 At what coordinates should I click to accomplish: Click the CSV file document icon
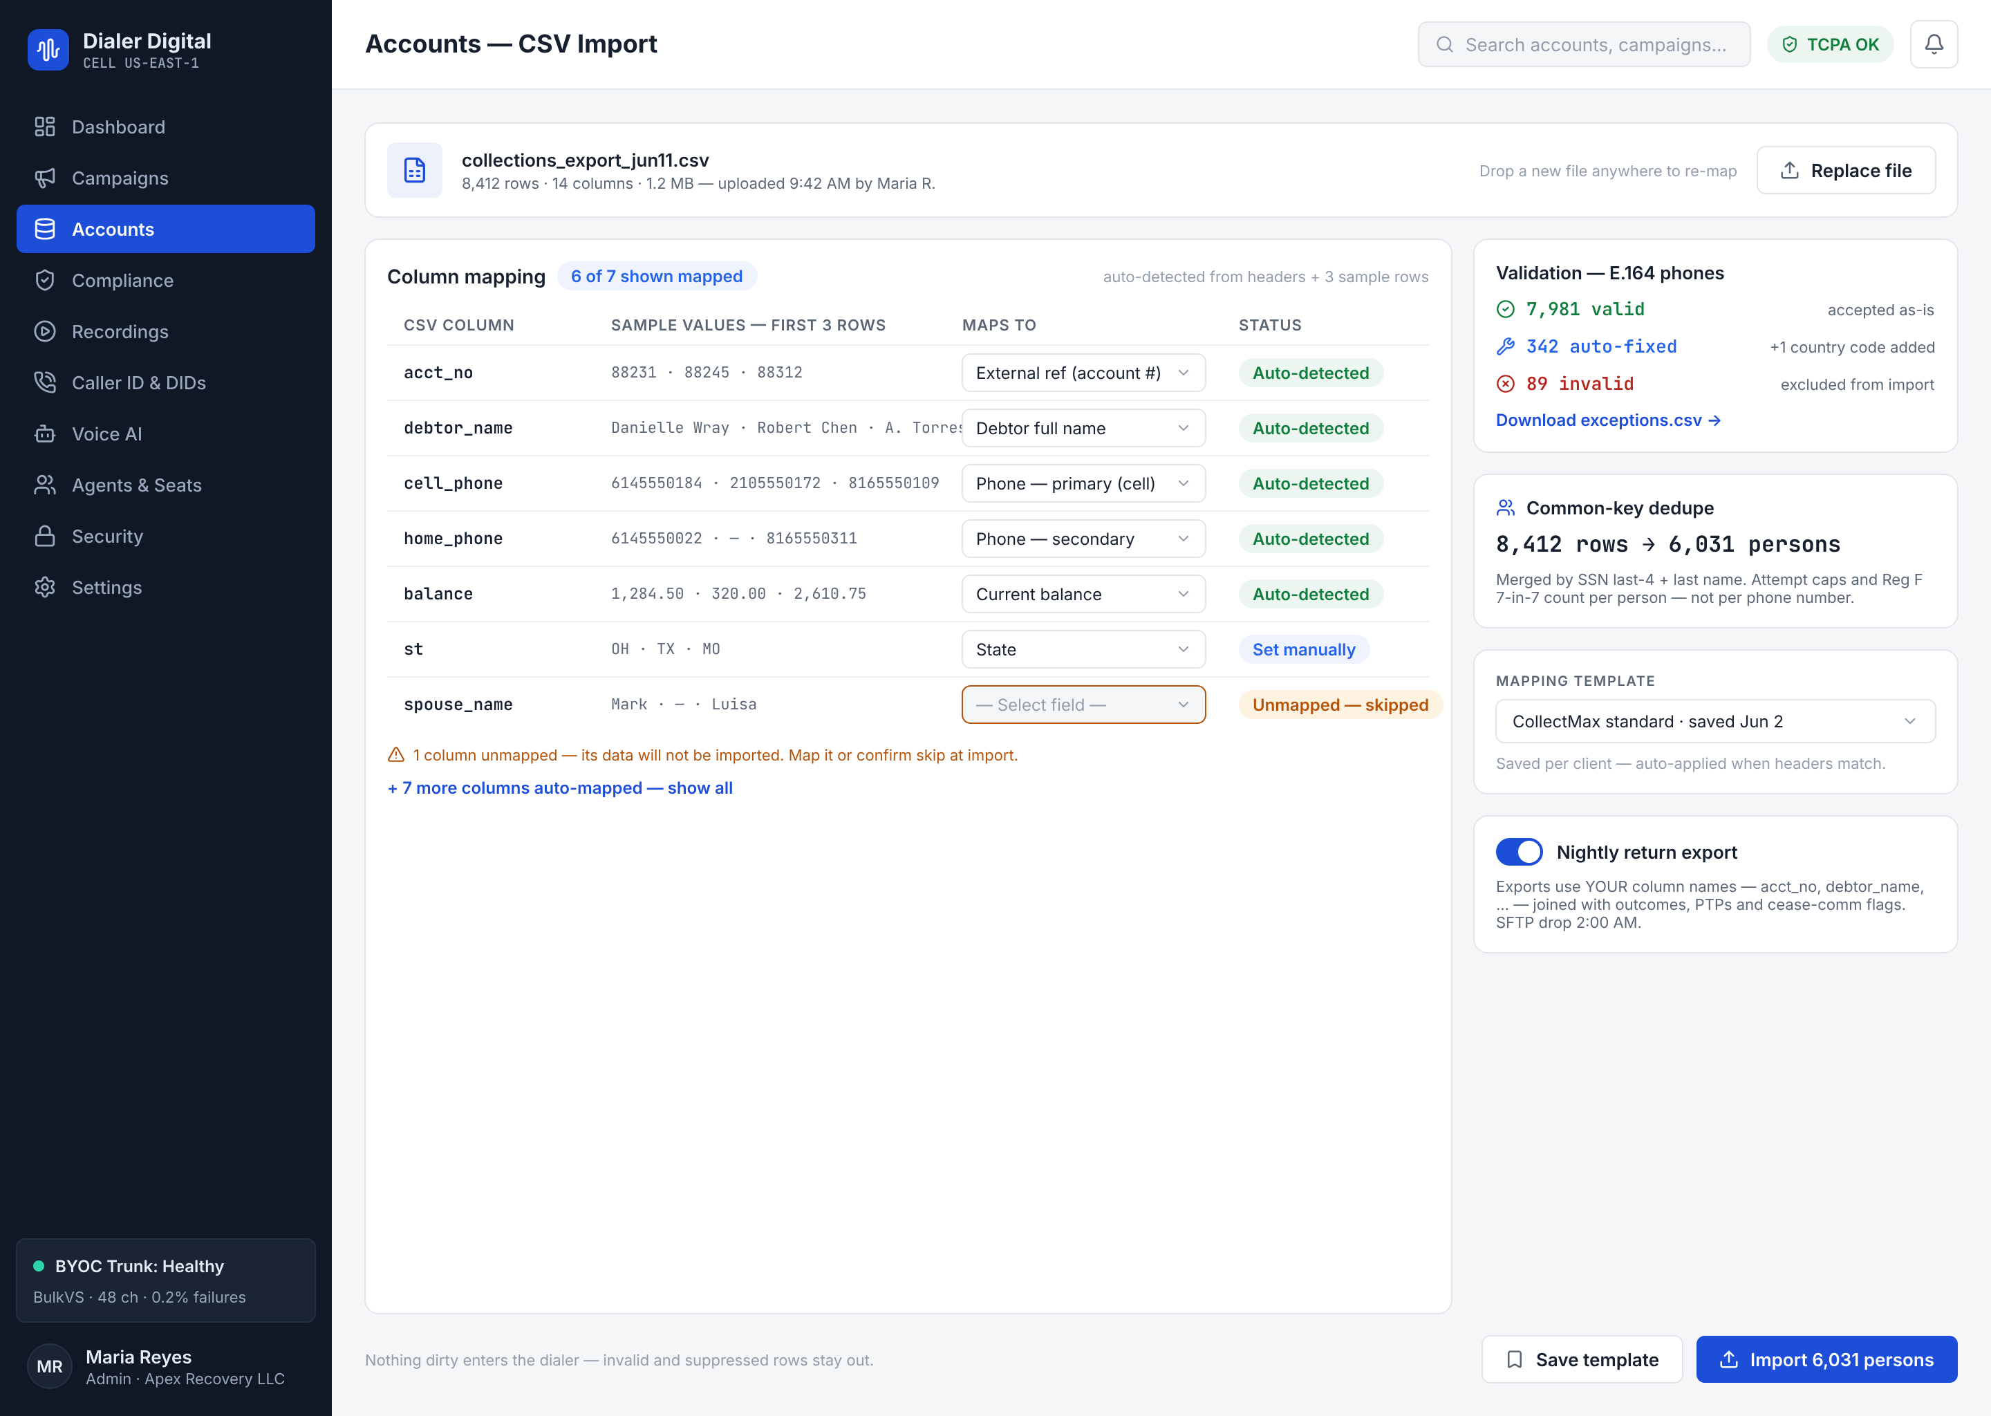[414, 170]
